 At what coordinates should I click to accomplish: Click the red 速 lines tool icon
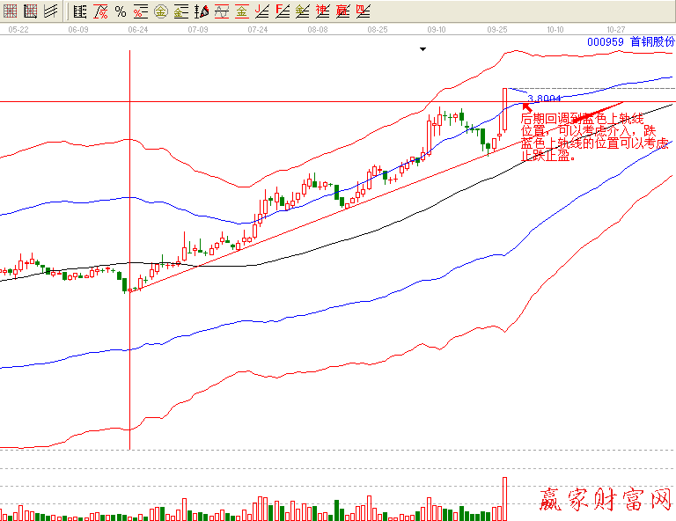(x=322, y=11)
